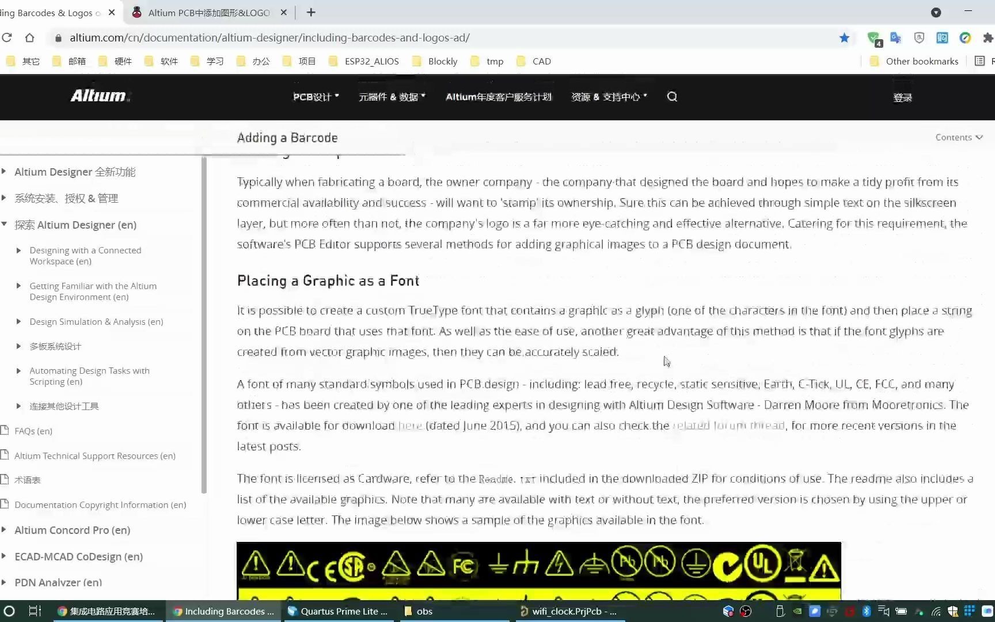Open the related forum thread link
The image size is (995, 622).
click(729, 426)
